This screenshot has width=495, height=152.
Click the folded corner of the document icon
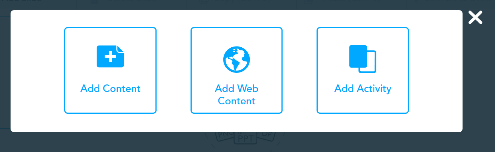121,49
